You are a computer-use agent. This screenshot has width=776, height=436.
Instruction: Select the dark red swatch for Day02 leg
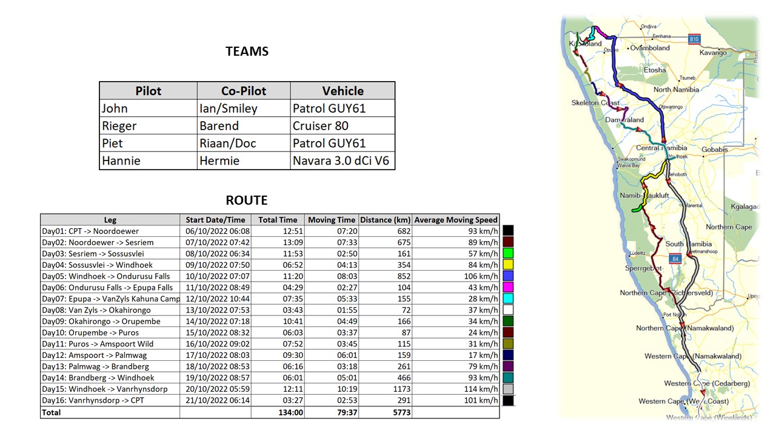point(508,242)
